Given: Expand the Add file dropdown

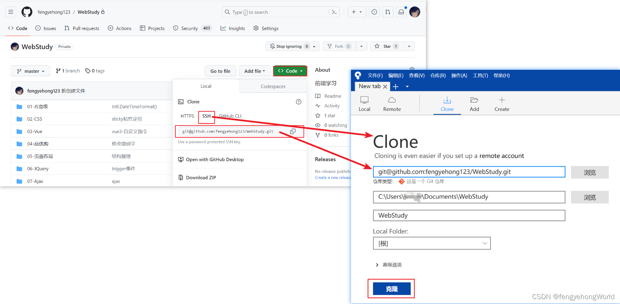Looking at the screenshot, I should pyautogui.click(x=255, y=71).
